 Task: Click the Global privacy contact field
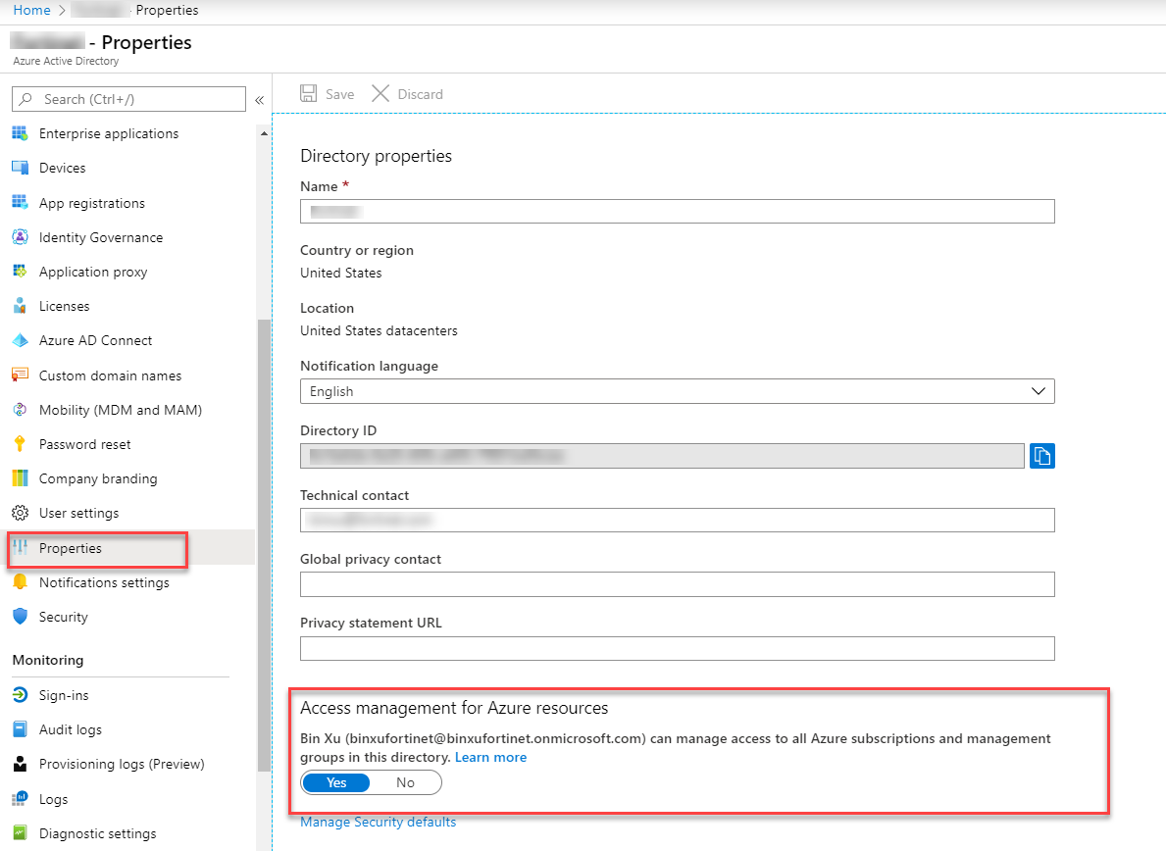677,584
